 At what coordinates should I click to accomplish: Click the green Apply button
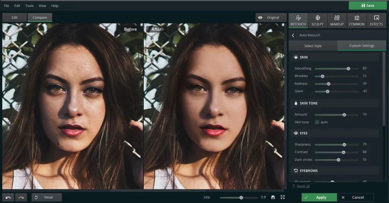pyautogui.click(x=319, y=197)
